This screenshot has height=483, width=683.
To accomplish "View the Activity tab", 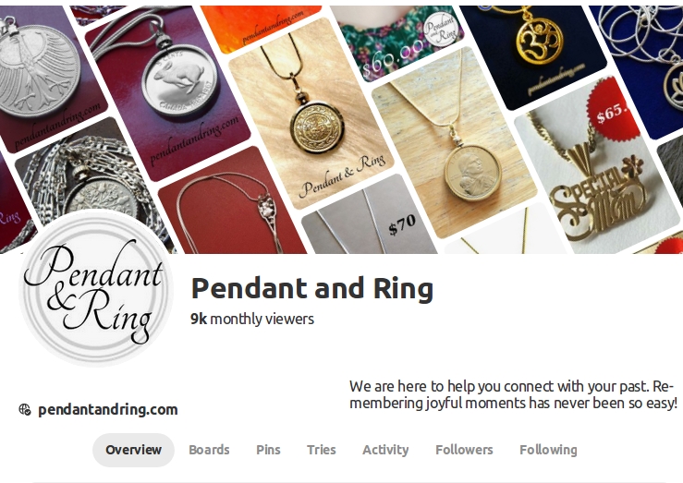I will 385,450.
